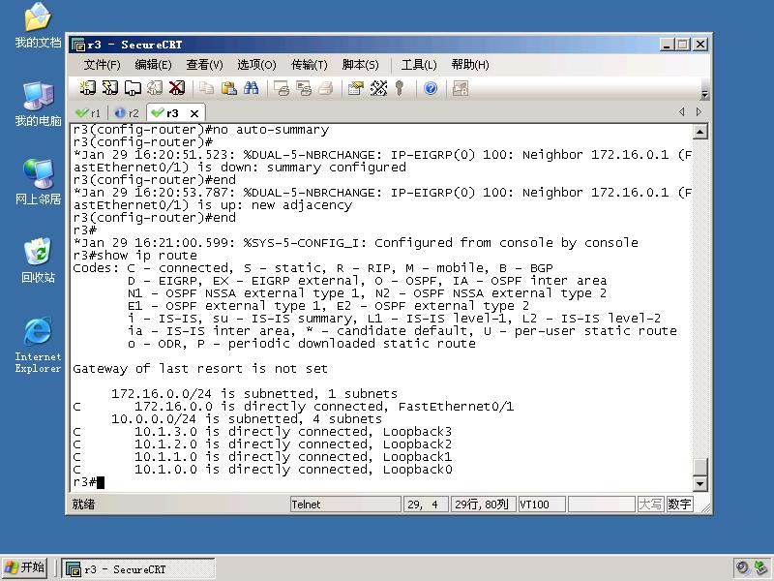
Task: Click 'Gateway of last resort is not set'
Action: tap(200, 369)
